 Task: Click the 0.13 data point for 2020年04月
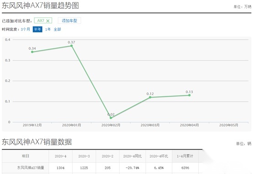pos(189,95)
